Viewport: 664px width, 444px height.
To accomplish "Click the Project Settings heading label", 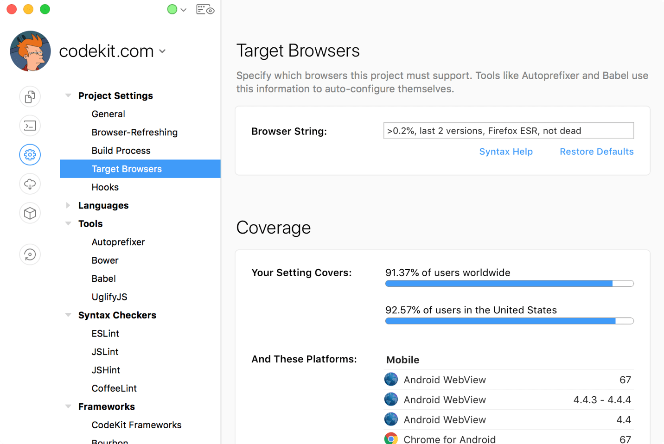I will [115, 95].
